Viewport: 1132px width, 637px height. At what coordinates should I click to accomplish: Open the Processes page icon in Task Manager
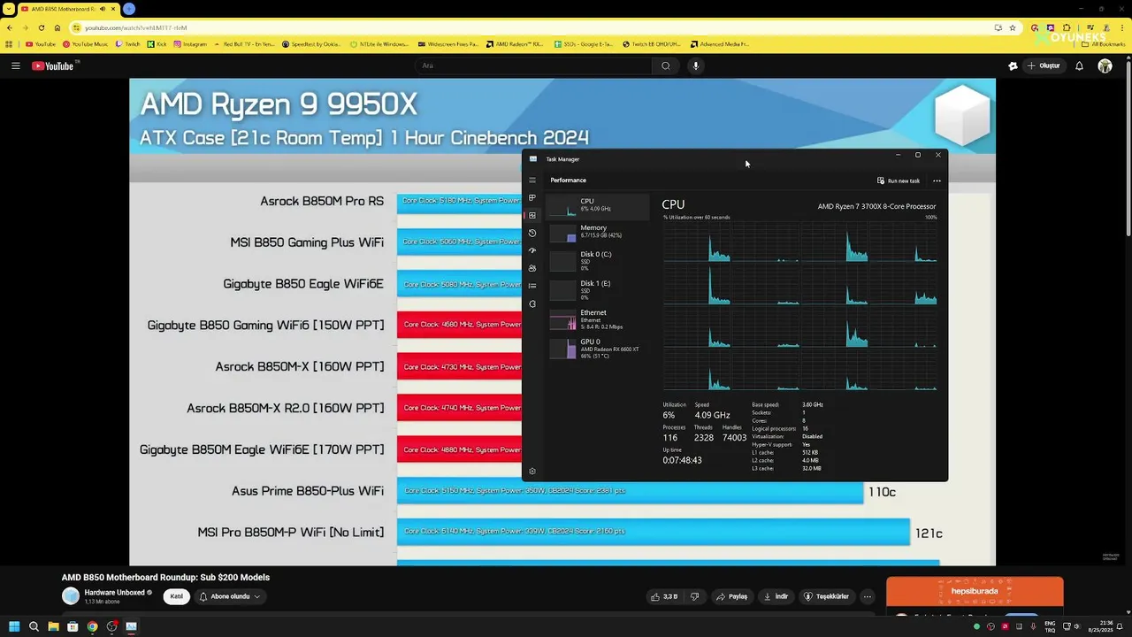[x=532, y=197]
